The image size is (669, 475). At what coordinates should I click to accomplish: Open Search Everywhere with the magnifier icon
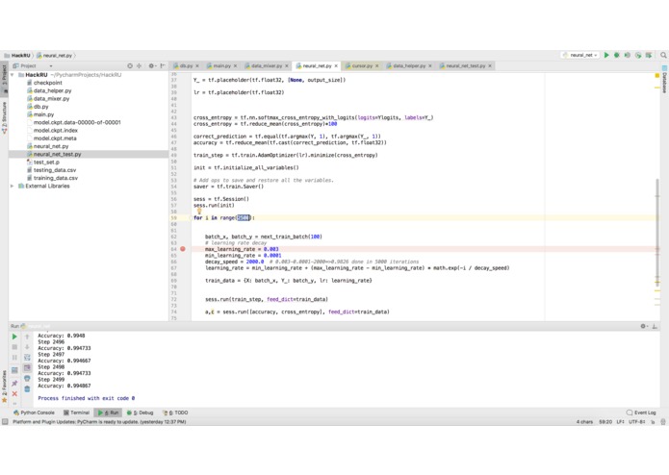coord(663,55)
